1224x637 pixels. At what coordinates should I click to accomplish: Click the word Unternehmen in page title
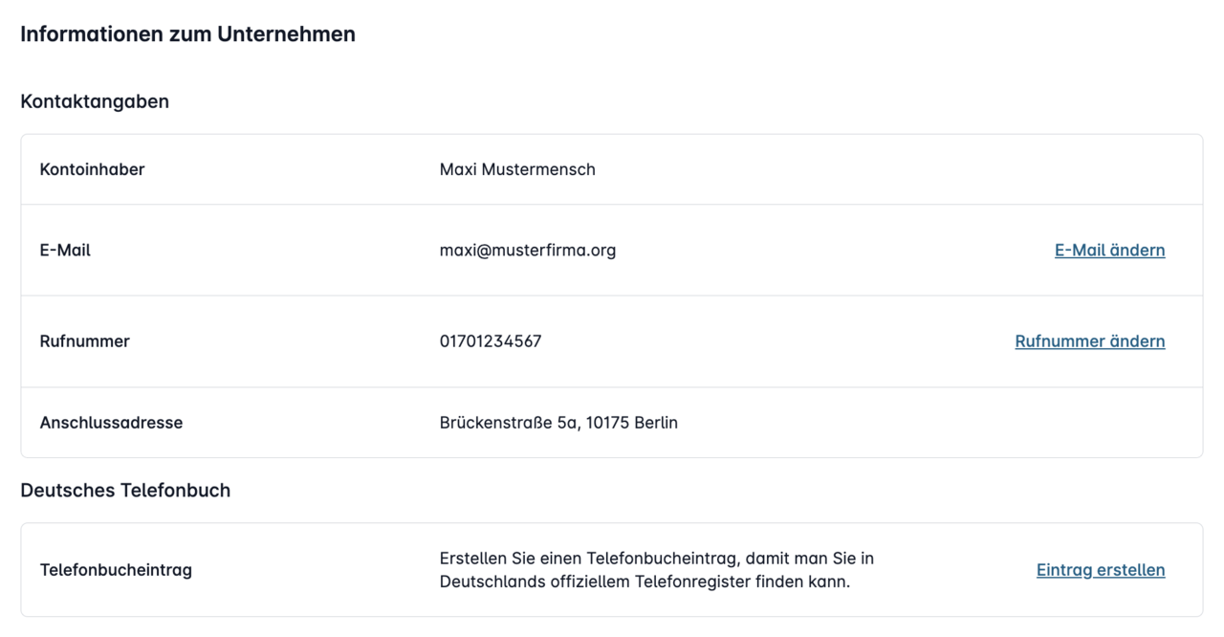(x=286, y=34)
